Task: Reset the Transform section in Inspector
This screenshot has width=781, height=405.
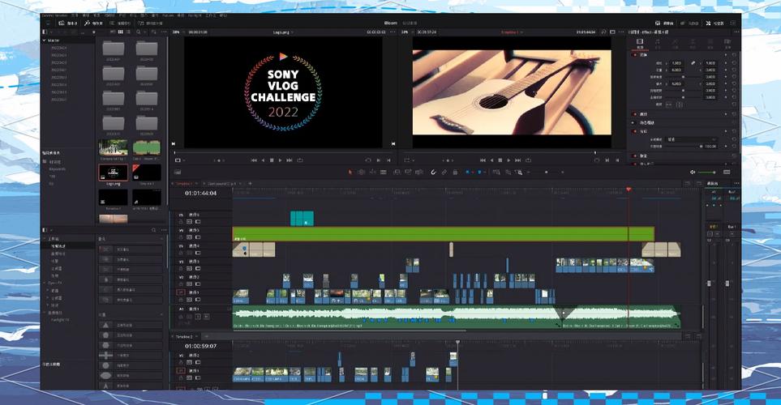Action: tap(734, 55)
